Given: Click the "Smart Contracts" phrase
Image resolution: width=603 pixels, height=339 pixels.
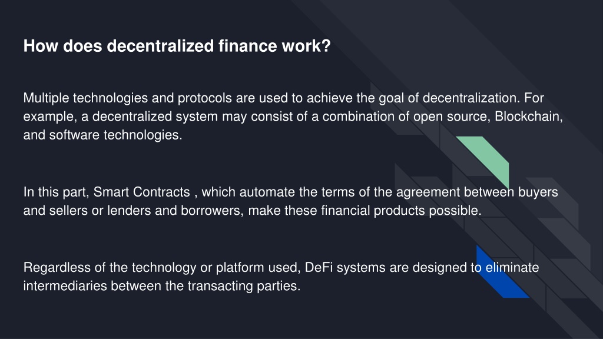Looking at the screenshot, I should (141, 192).
